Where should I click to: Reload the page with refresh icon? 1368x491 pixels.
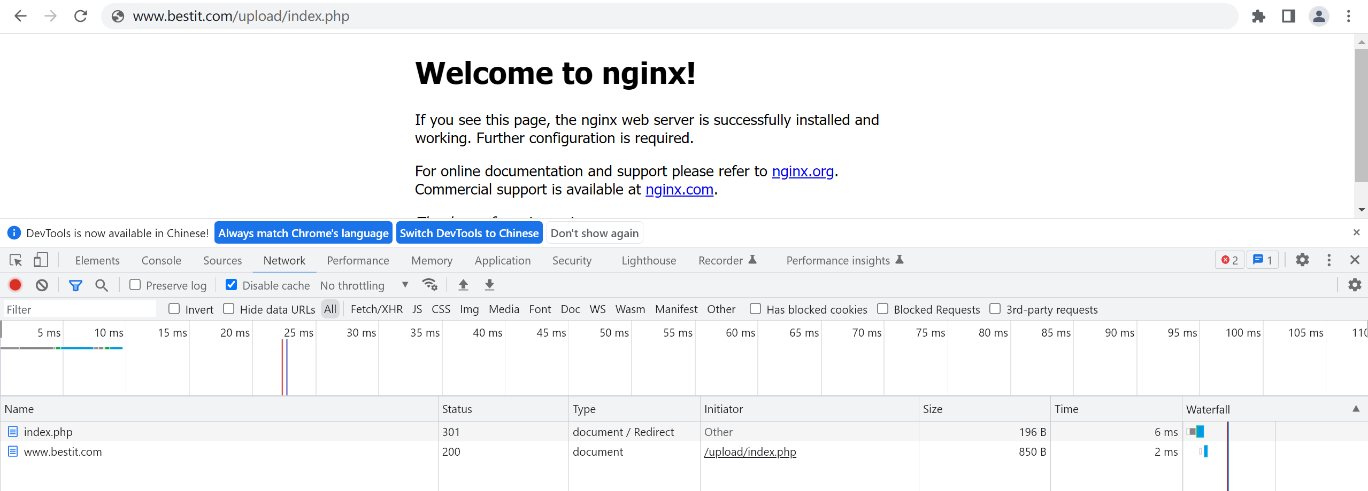(81, 16)
